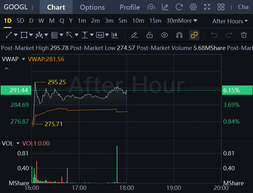Collapse the chart panel with caret
The height and width of the screenshot is (193, 253).
pyautogui.click(x=7, y=68)
